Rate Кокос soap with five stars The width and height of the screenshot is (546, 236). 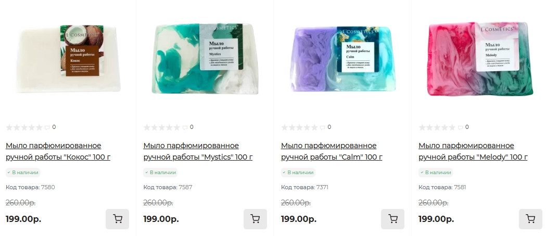(x=40, y=127)
